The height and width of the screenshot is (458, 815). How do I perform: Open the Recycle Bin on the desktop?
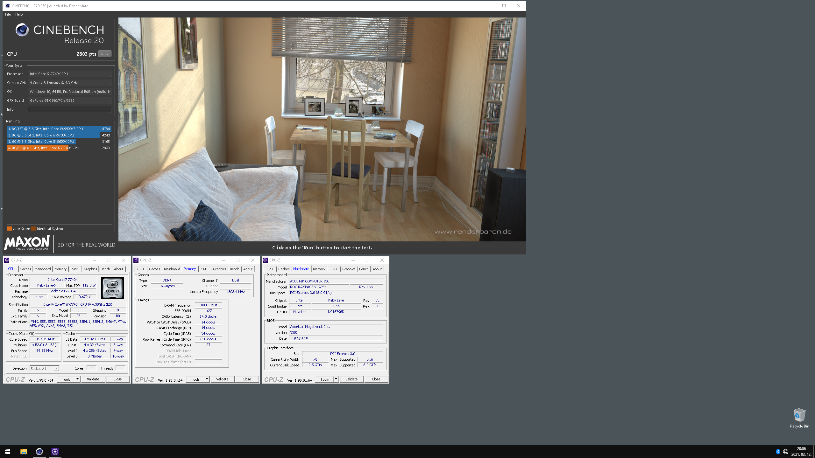(x=799, y=418)
